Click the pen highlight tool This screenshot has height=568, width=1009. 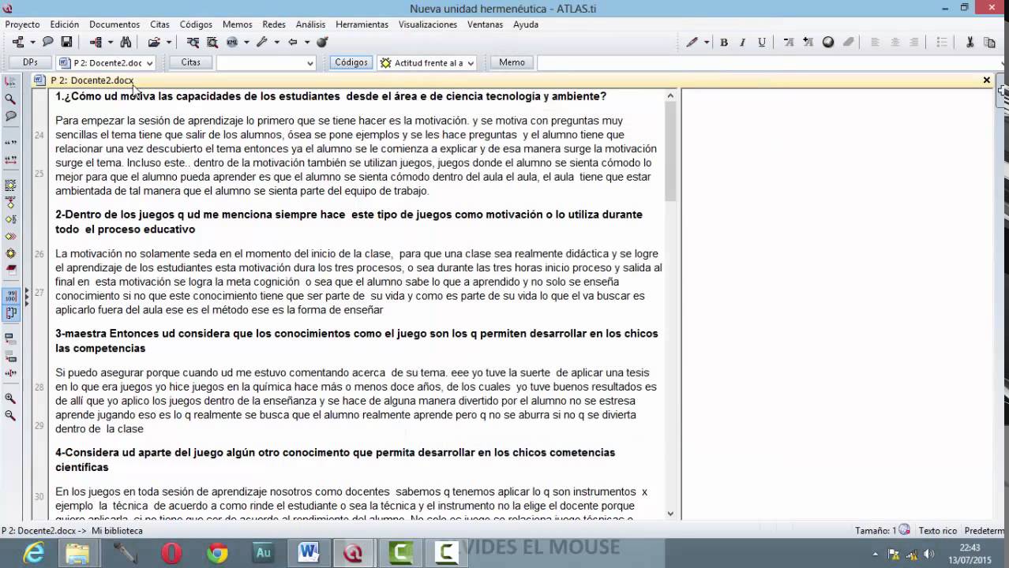(x=692, y=43)
